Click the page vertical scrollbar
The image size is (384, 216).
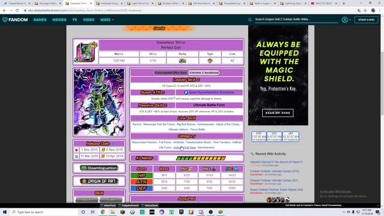coord(382,83)
